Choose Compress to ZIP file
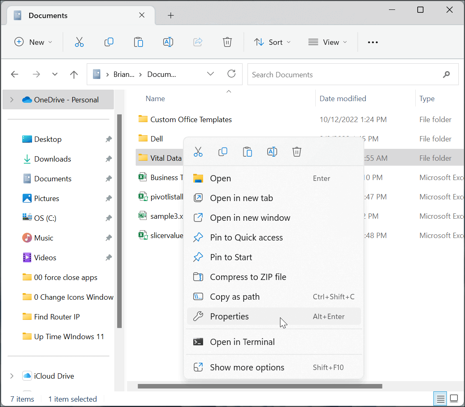The image size is (465, 407). tap(248, 277)
